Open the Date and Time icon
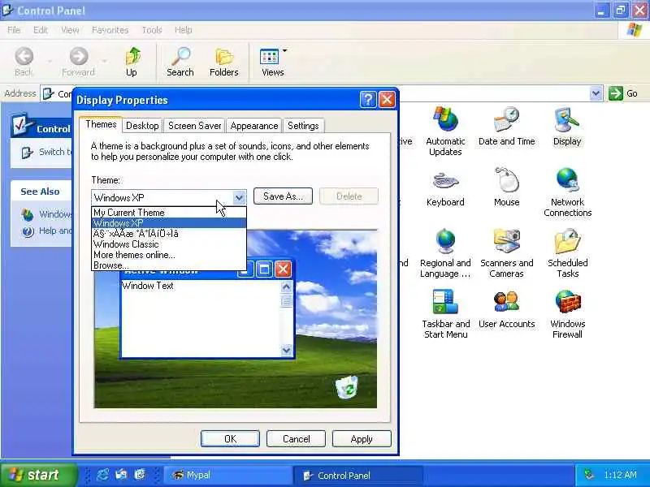The height and width of the screenshot is (487, 650). coord(506,126)
